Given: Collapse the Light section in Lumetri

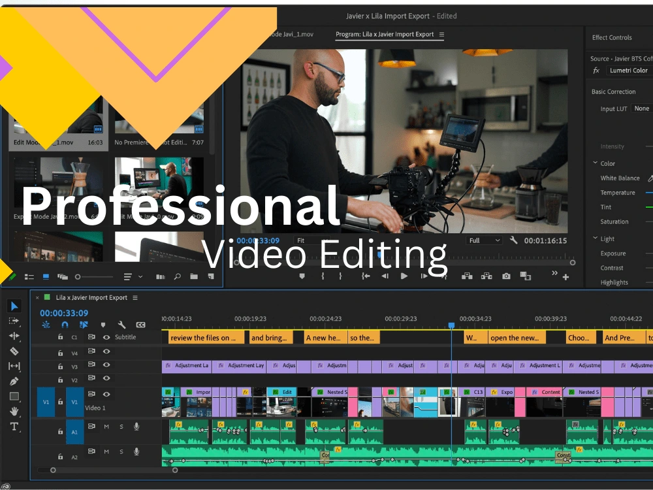Looking at the screenshot, I should coord(595,238).
